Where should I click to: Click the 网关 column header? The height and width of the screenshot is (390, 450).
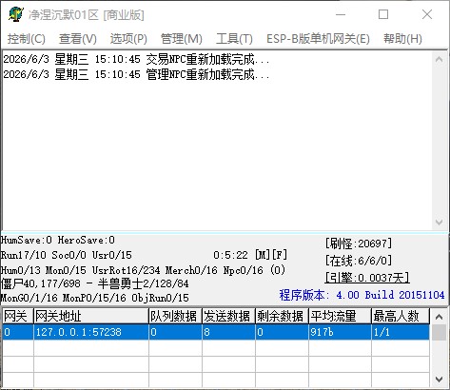point(18,316)
